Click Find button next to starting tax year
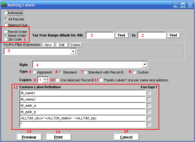The width and height of the screenshot is (195, 142). [x=121, y=35]
